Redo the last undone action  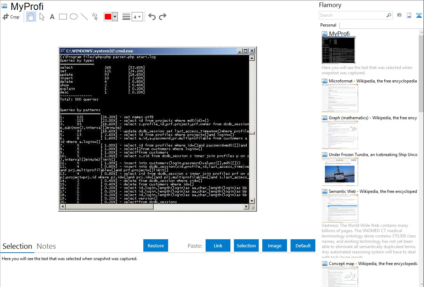point(163,17)
